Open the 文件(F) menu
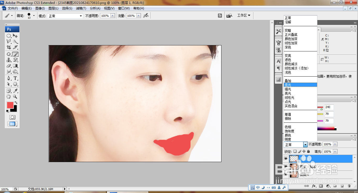Viewport: 358px width, 193px height. click(x=13, y=8)
